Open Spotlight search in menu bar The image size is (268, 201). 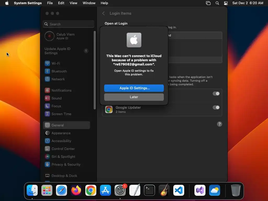pyautogui.click(x=217, y=3)
